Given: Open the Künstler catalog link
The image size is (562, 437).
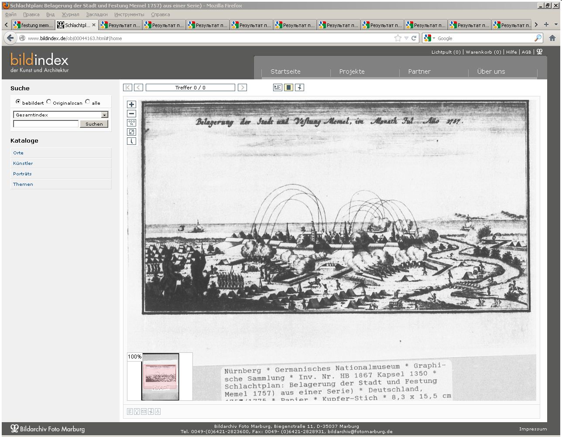Looking at the screenshot, I should [x=23, y=164].
